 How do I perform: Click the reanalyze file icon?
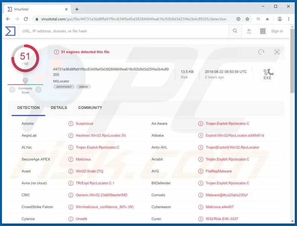click(261, 52)
